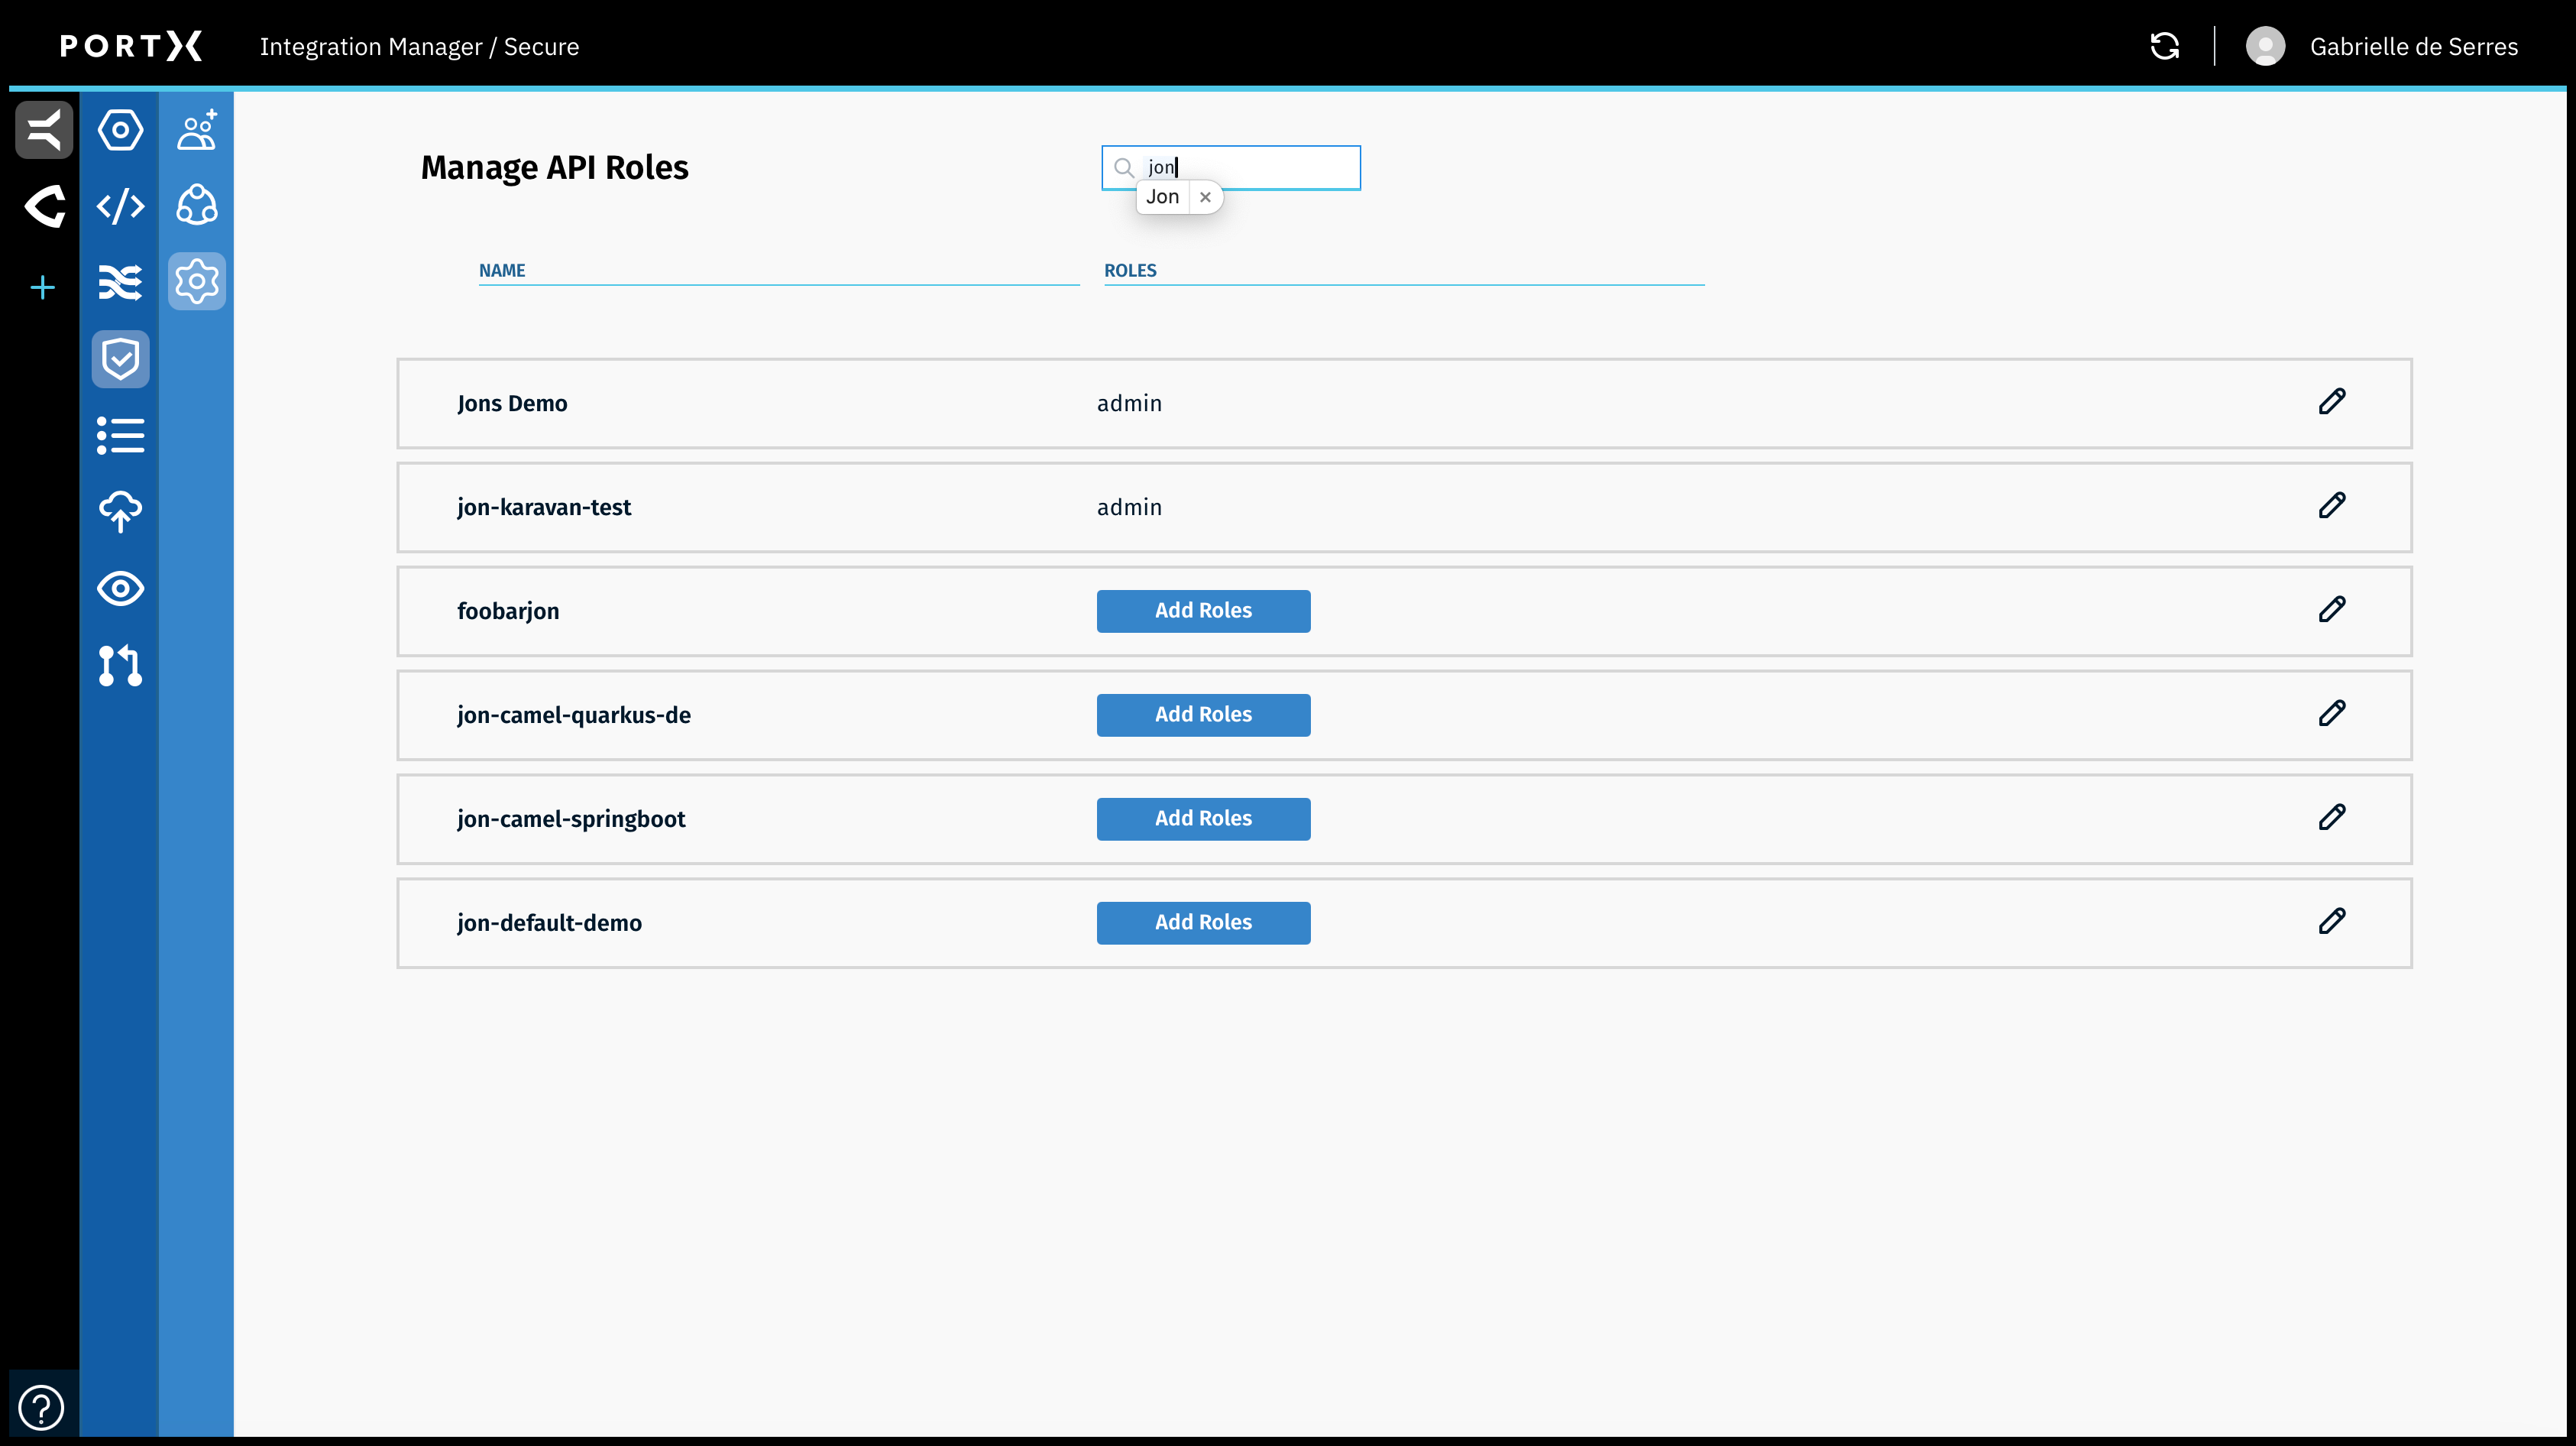Edit roles for jon-karavan-test with pencil icon

(2332, 505)
